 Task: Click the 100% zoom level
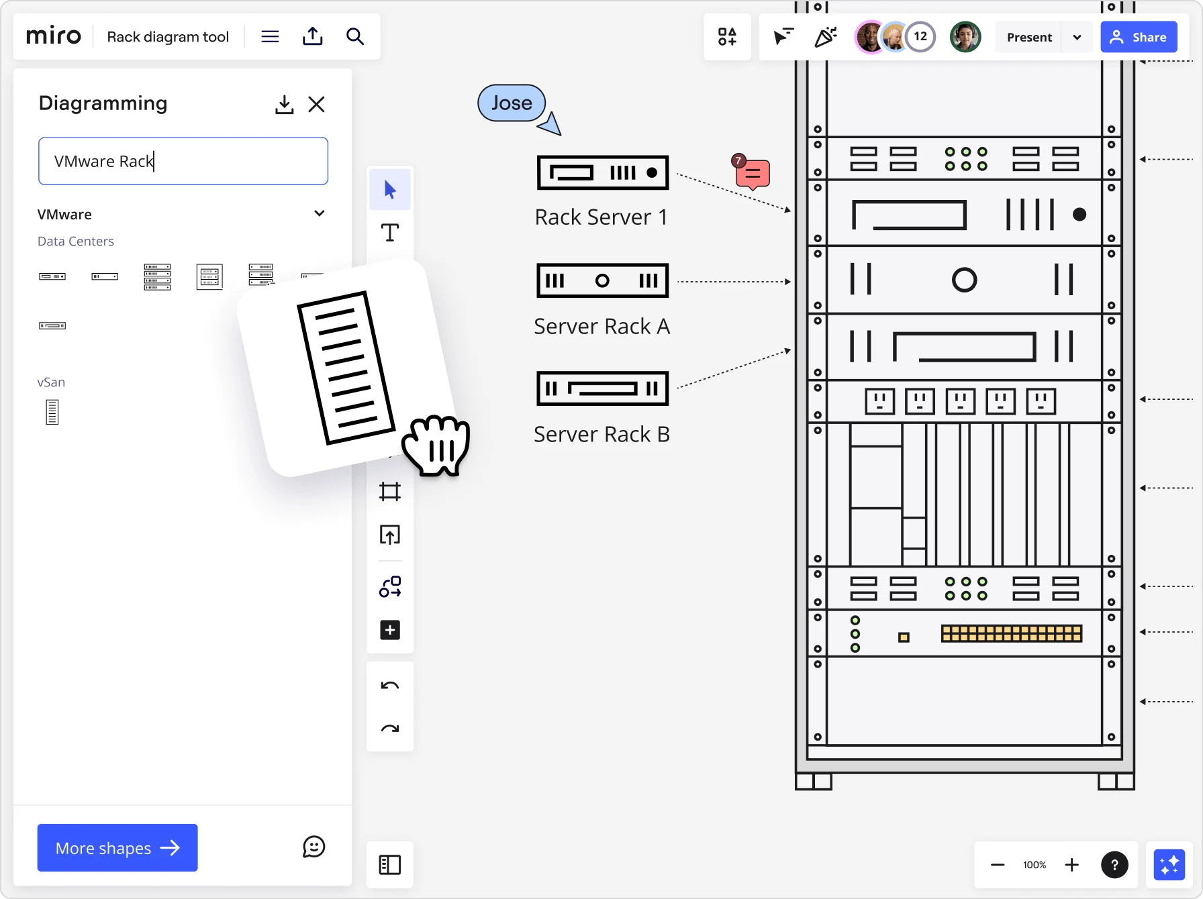(1034, 865)
